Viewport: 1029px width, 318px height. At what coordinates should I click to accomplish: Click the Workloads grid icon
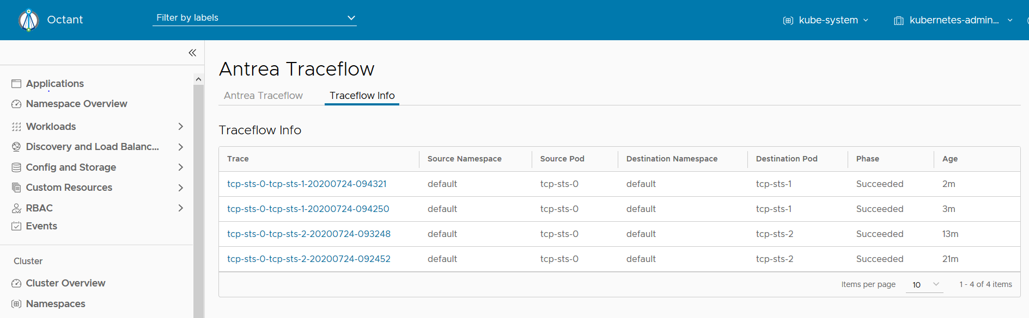pyautogui.click(x=16, y=127)
